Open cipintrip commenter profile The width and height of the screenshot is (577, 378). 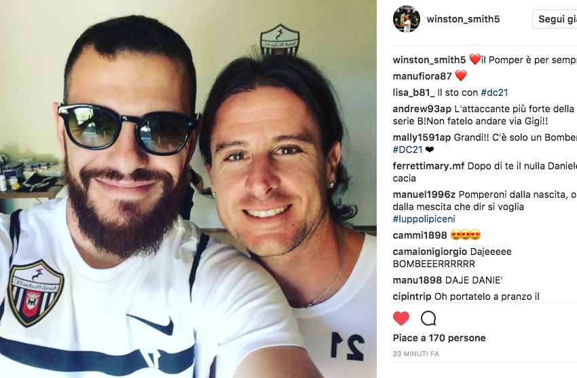412,296
